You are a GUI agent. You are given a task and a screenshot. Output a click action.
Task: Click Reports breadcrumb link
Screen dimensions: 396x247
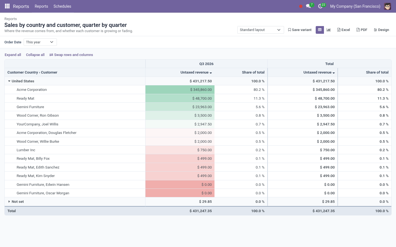[11, 19]
